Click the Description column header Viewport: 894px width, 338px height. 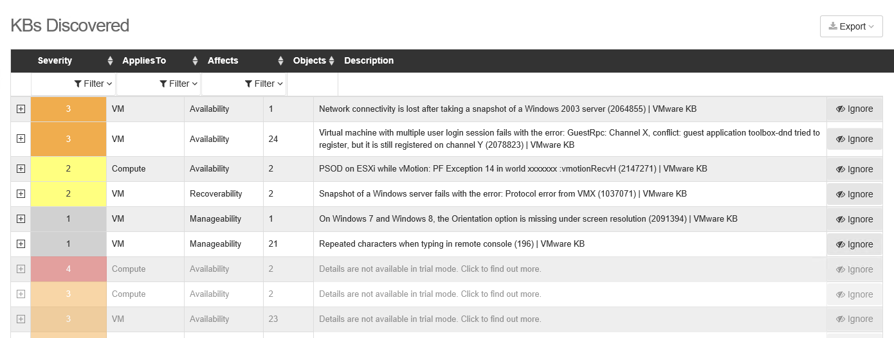369,61
